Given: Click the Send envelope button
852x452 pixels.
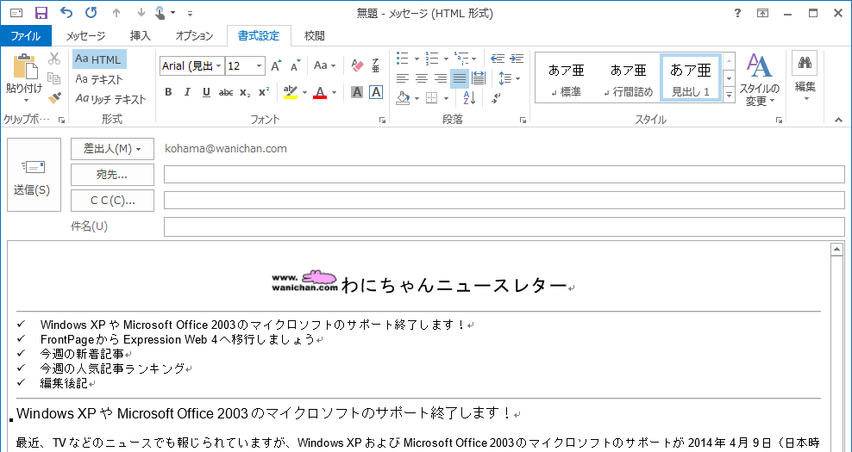Looking at the screenshot, I should [x=34, y=174].
